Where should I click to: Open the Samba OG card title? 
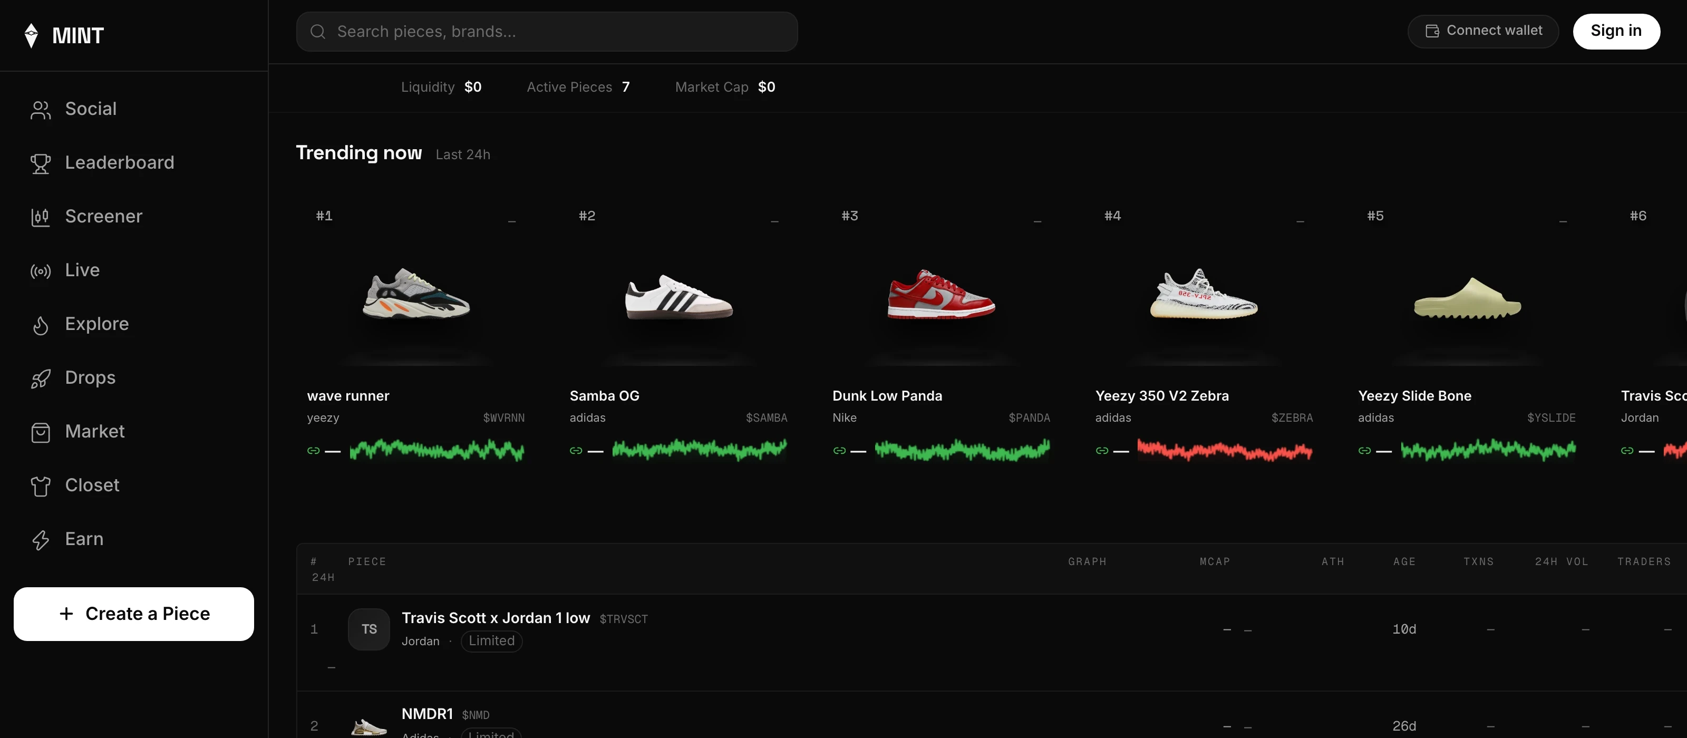(605, 395)
